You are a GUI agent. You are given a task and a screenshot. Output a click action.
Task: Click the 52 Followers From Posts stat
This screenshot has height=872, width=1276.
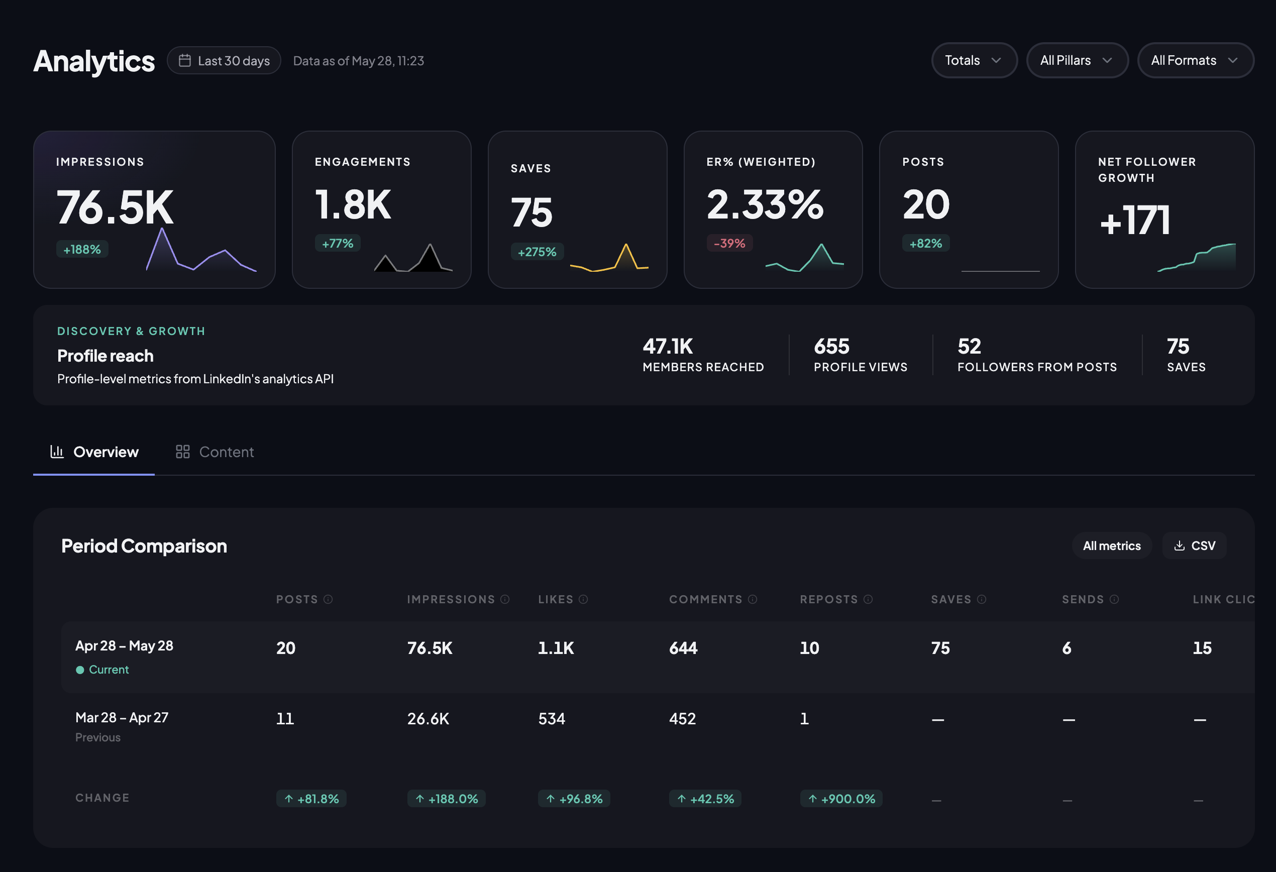(1037, 355)
